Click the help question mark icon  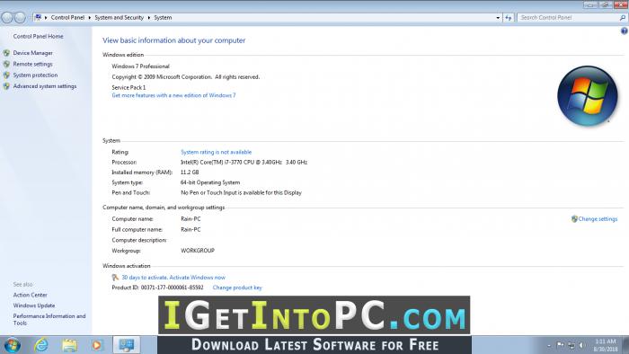click(x=625, y=31)
